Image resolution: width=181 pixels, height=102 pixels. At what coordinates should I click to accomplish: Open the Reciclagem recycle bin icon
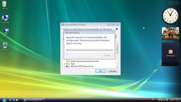coord(5,46)
